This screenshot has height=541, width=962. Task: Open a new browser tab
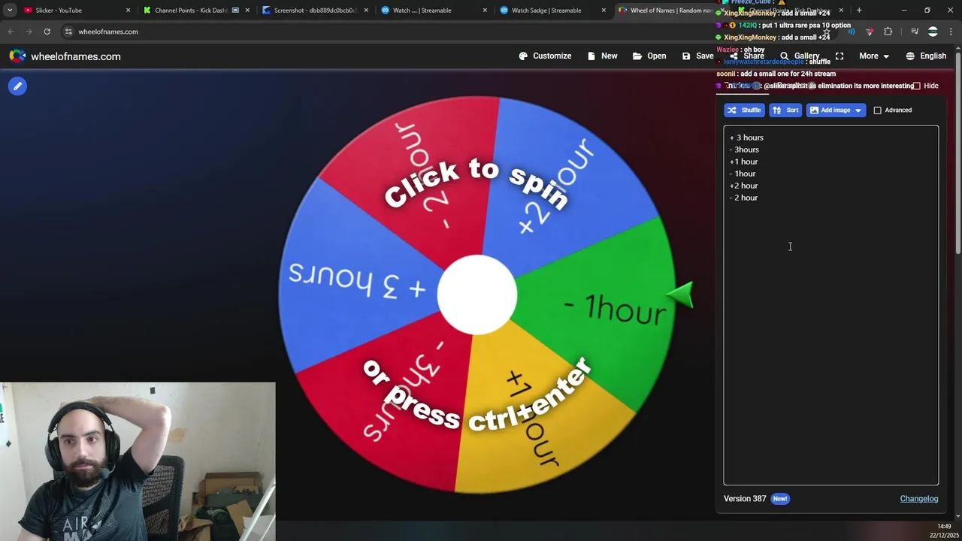pyautogui.click(x=859, y=11)
